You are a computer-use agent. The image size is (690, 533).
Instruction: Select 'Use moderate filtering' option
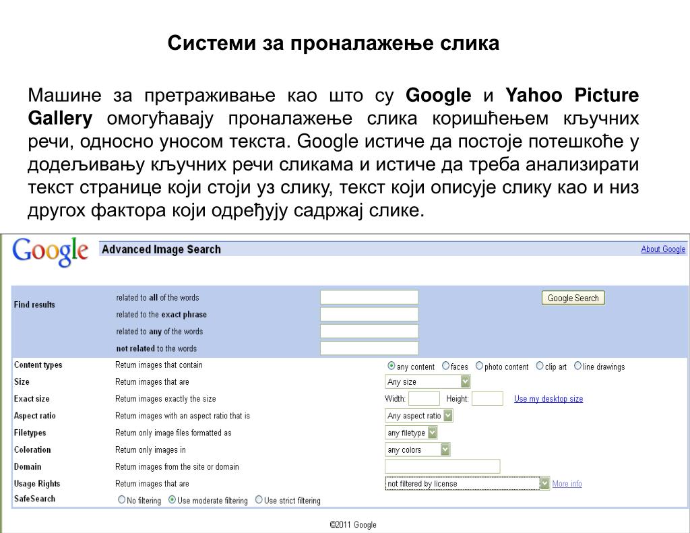pyautogui.click(x=172, y=499)
